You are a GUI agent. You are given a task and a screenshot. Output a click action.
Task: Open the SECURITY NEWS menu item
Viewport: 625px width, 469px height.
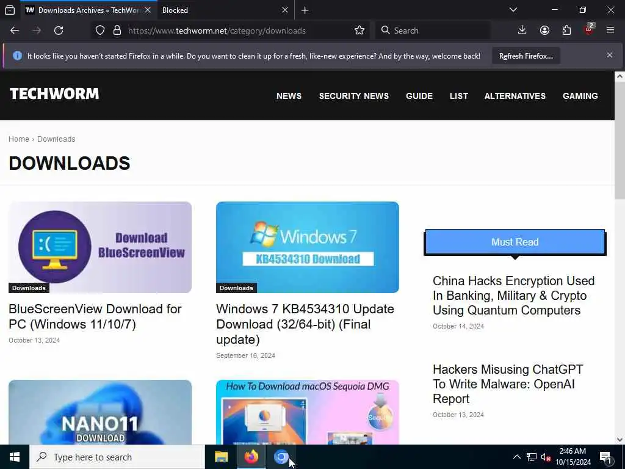pyautogui.click(x=353, y=96)
